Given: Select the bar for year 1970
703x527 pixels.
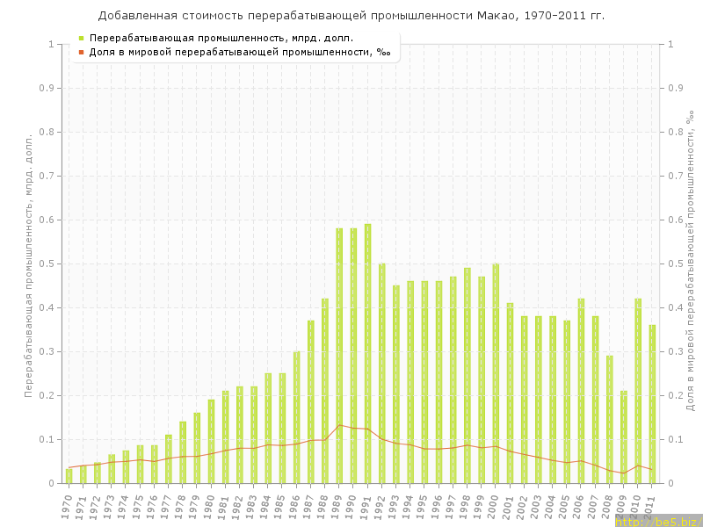Looking at the screenshot, I should [69, 476].
